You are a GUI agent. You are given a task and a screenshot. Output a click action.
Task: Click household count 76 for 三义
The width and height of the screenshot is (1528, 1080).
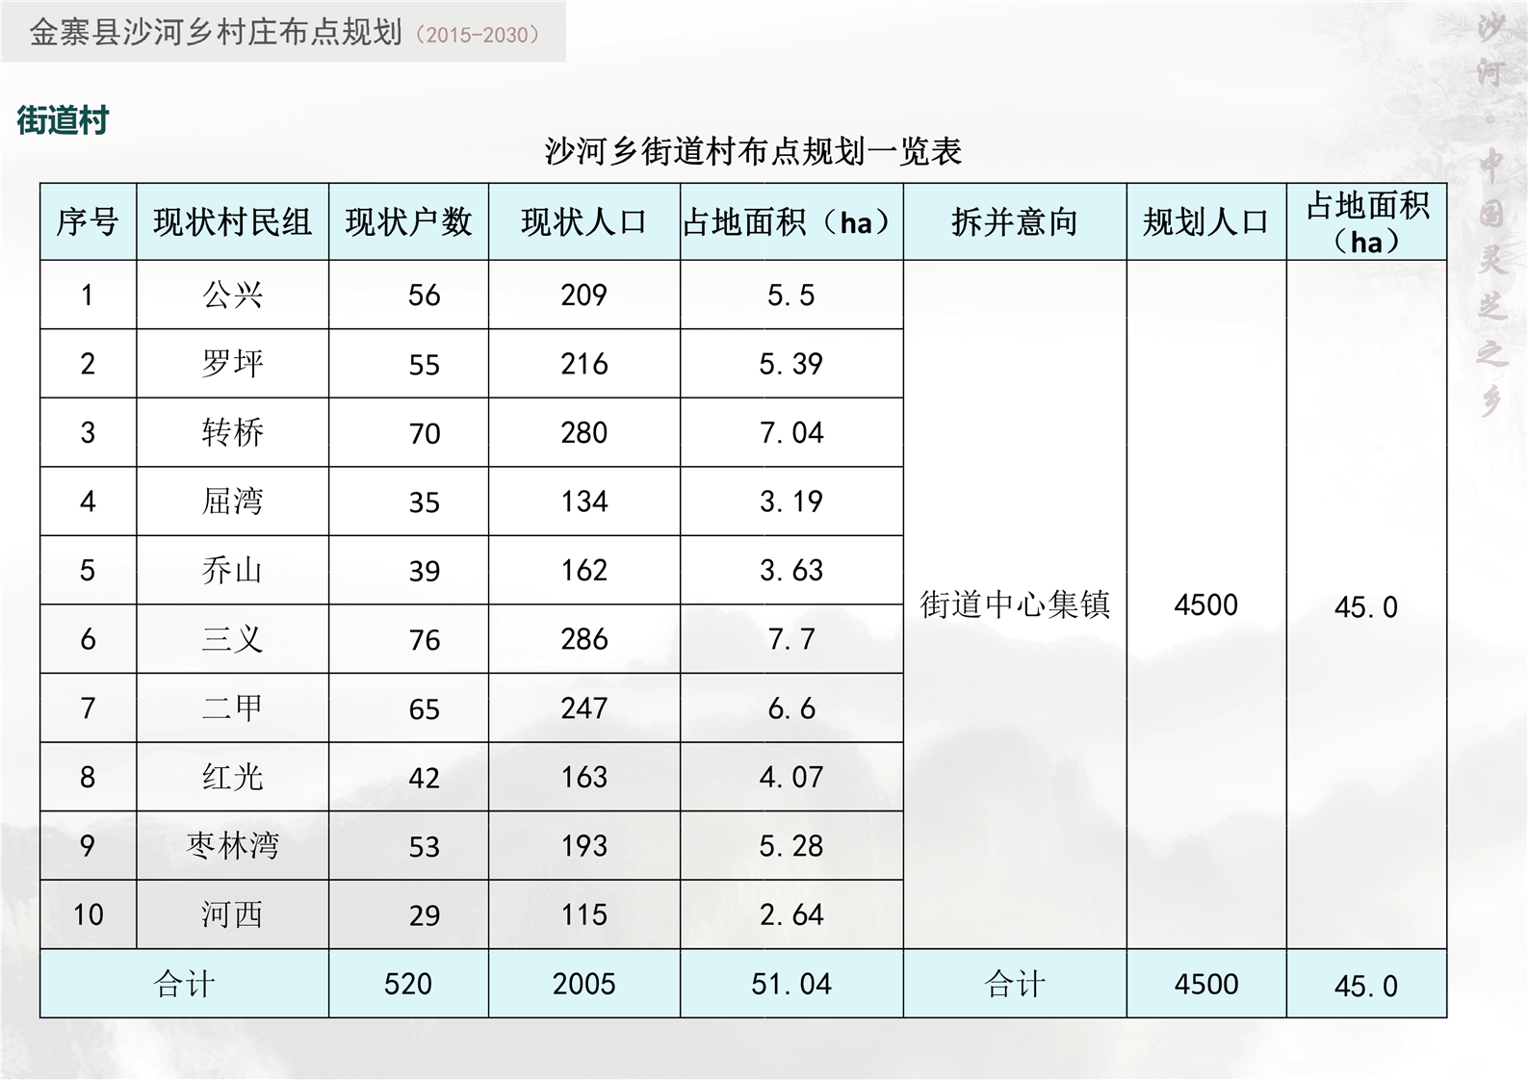tap(424, 640)
